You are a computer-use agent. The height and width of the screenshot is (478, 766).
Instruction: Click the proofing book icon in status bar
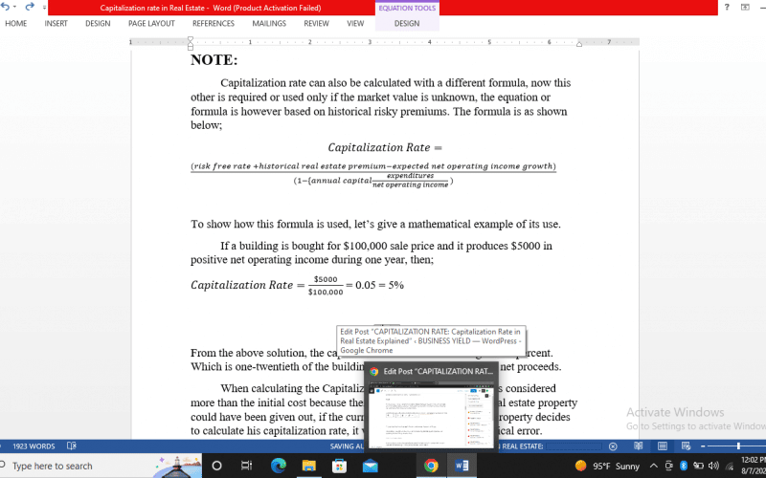click(x=72, y=446)
